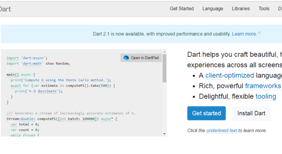Click the Dart logo in the header
The width and height of the screenshot is (282, 154).
[5, 9]
